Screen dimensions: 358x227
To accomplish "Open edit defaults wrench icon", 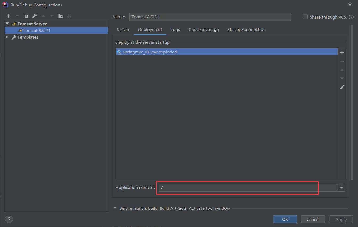I will coord(35,16).
